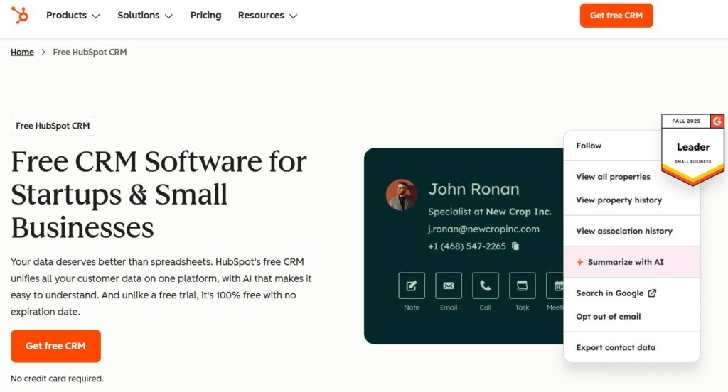Choose View property history from menu
The width and height of the screenshot is (728, 392).
(619, 200)
